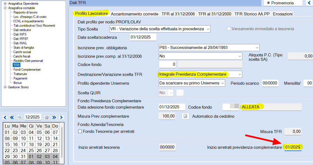313x165 pixels.
Task: Select Fondi Complementari tree item
Action: click(x=27, y=69)
